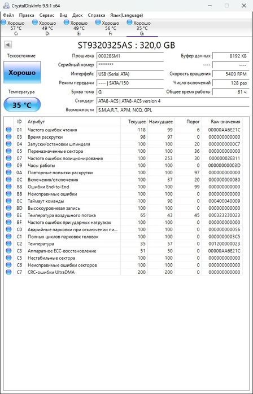Click status icon for Нестабильные сектора
Screen dimensions: 253x394
(8, 258)
